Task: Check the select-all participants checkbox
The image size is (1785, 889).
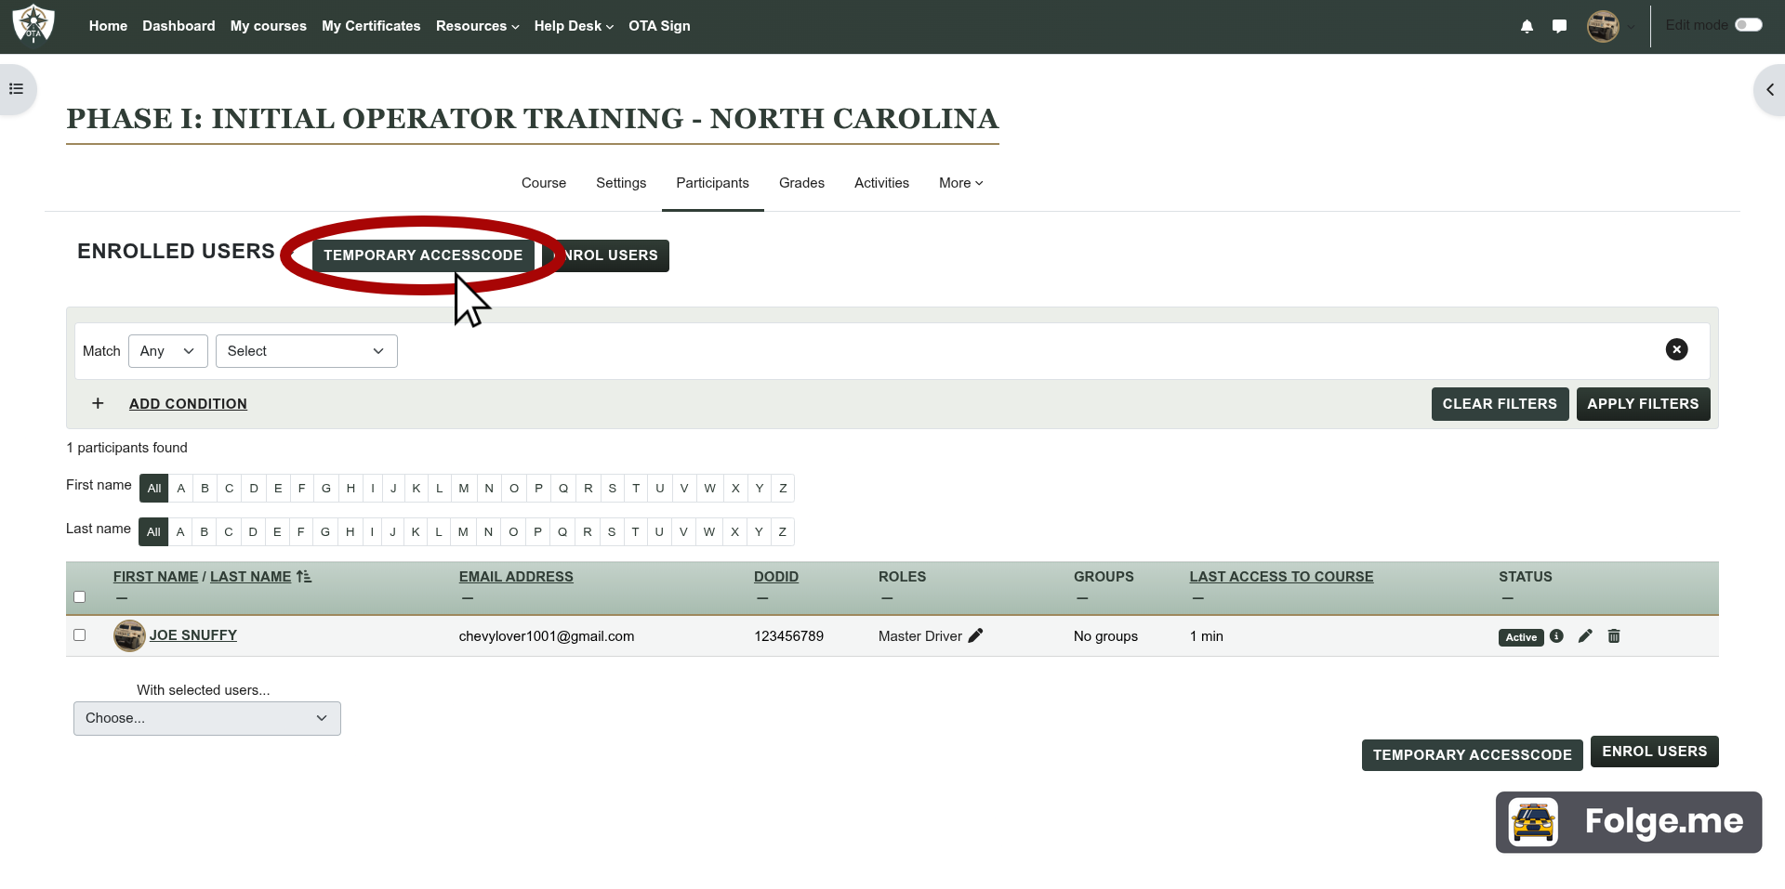Action: coord(80,597)
